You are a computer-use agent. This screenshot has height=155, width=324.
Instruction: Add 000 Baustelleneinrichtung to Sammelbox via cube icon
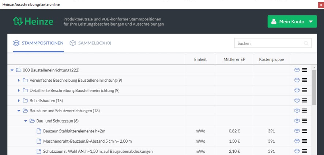point(297,70)
